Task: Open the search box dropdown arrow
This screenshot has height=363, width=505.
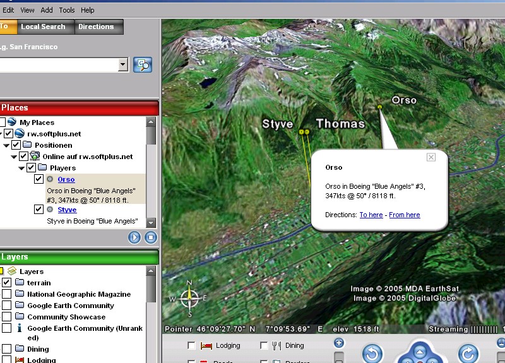Action: 122,64
